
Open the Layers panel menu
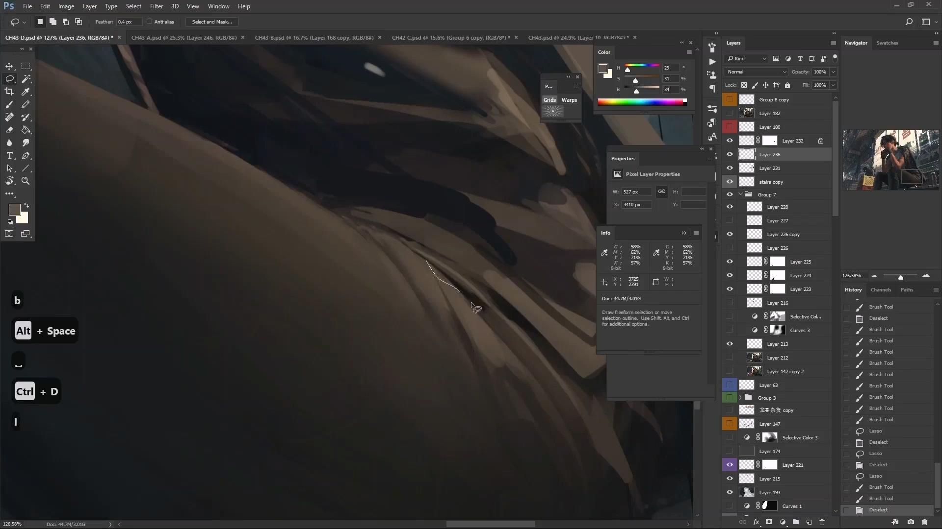[x=833, y=43]
